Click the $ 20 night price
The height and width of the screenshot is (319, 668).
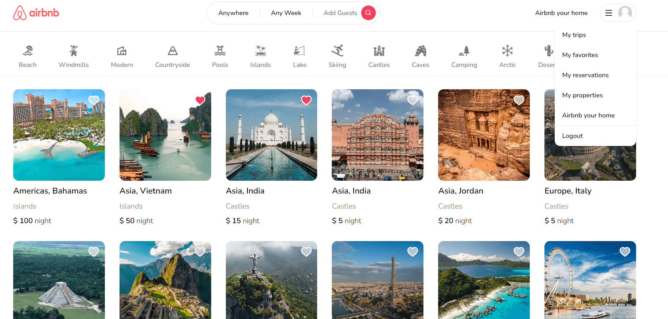[455, 221]
